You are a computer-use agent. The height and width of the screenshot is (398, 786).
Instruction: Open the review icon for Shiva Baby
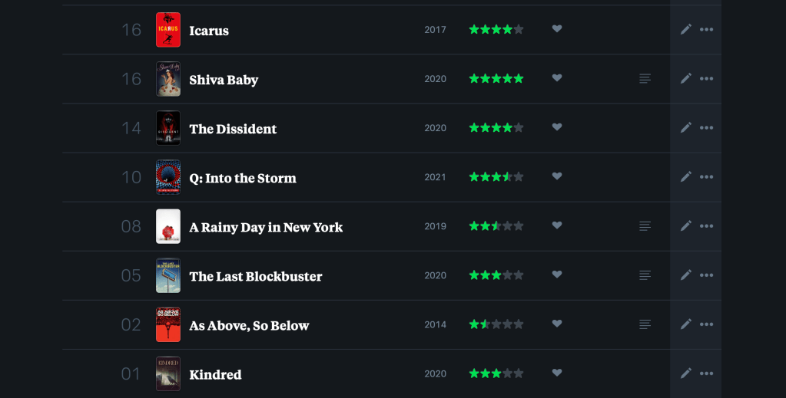[x=645, y=78]
